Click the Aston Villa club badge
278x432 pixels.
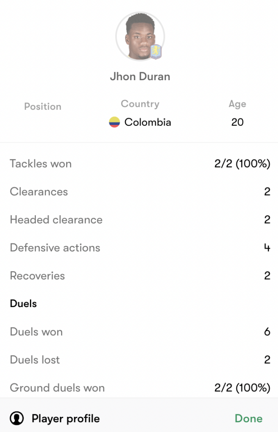pyautogui.click(x=156, y=52)
